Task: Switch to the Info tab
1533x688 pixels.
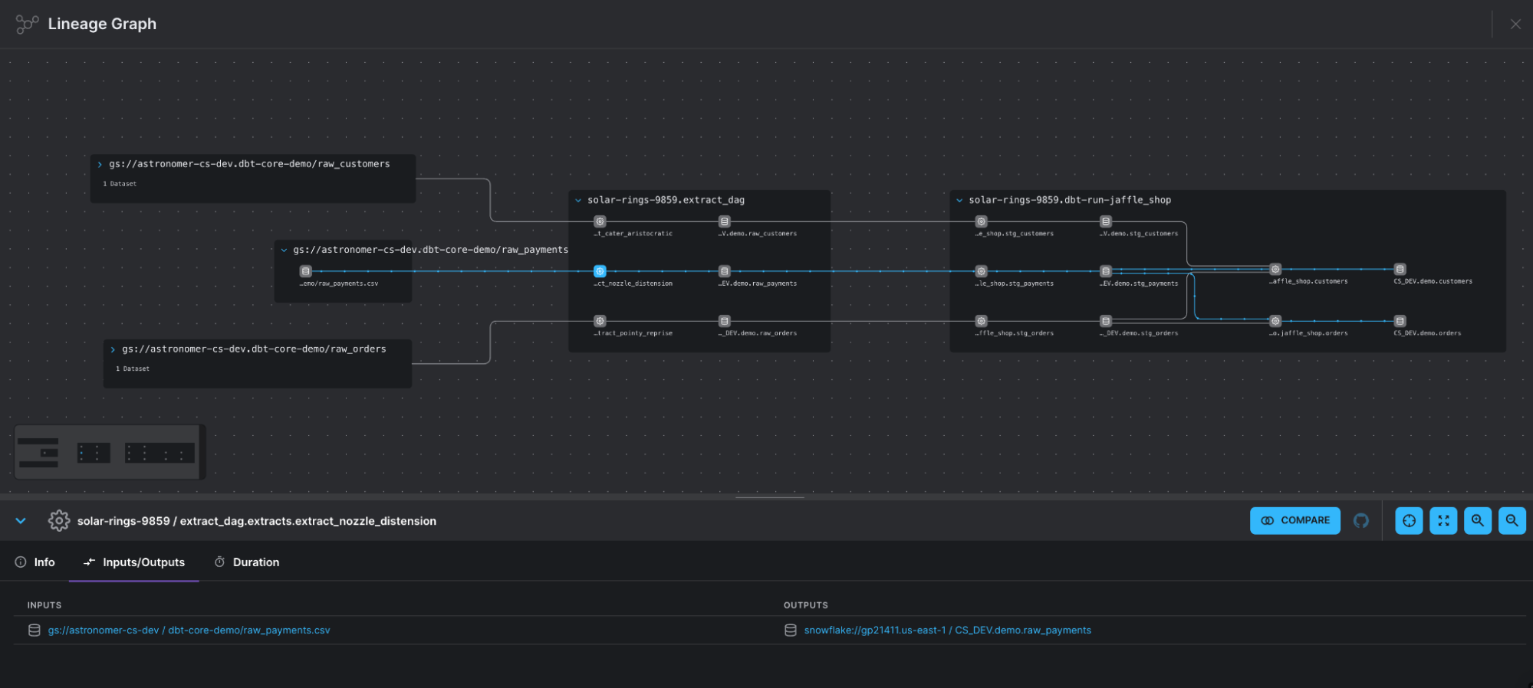Action: [35, 562]
